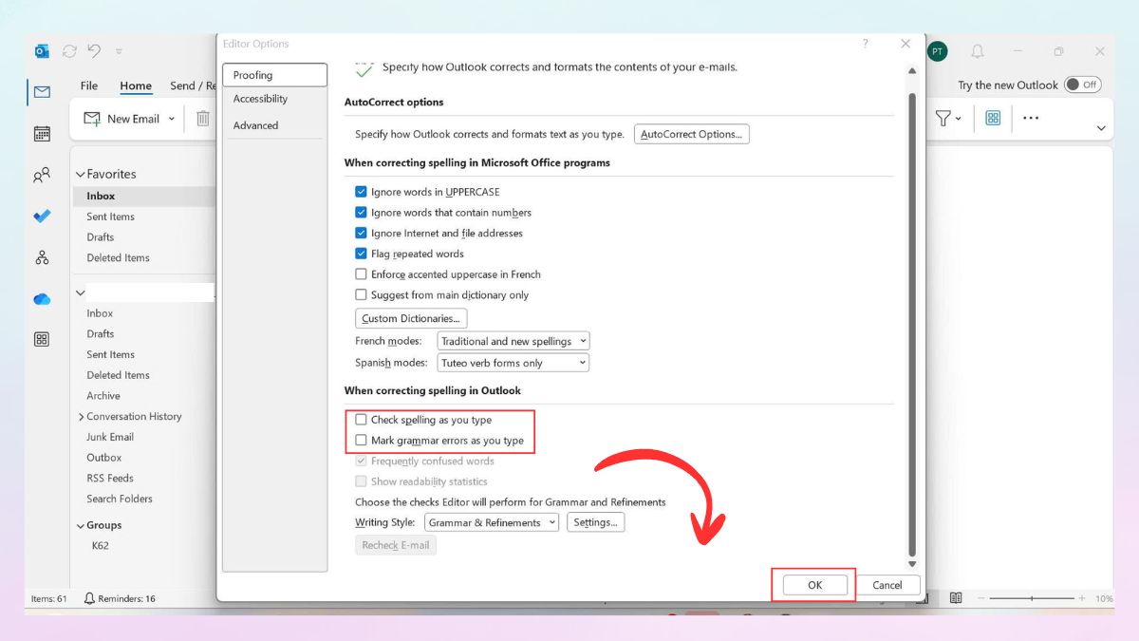Uncheck Ignore words that contain numbers

361,213
